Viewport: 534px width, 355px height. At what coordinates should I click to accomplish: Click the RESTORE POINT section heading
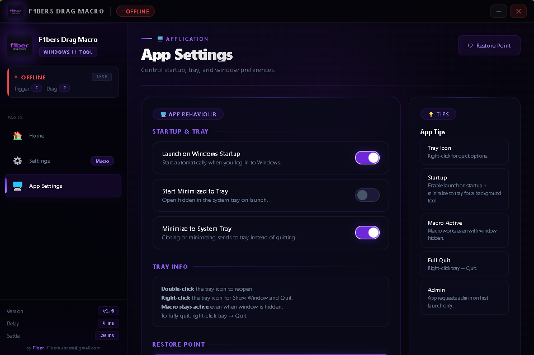coord(178,344)
